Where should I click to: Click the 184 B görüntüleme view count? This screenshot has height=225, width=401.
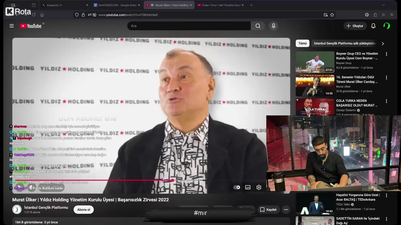pyautogui.click(x=29, y=222)
